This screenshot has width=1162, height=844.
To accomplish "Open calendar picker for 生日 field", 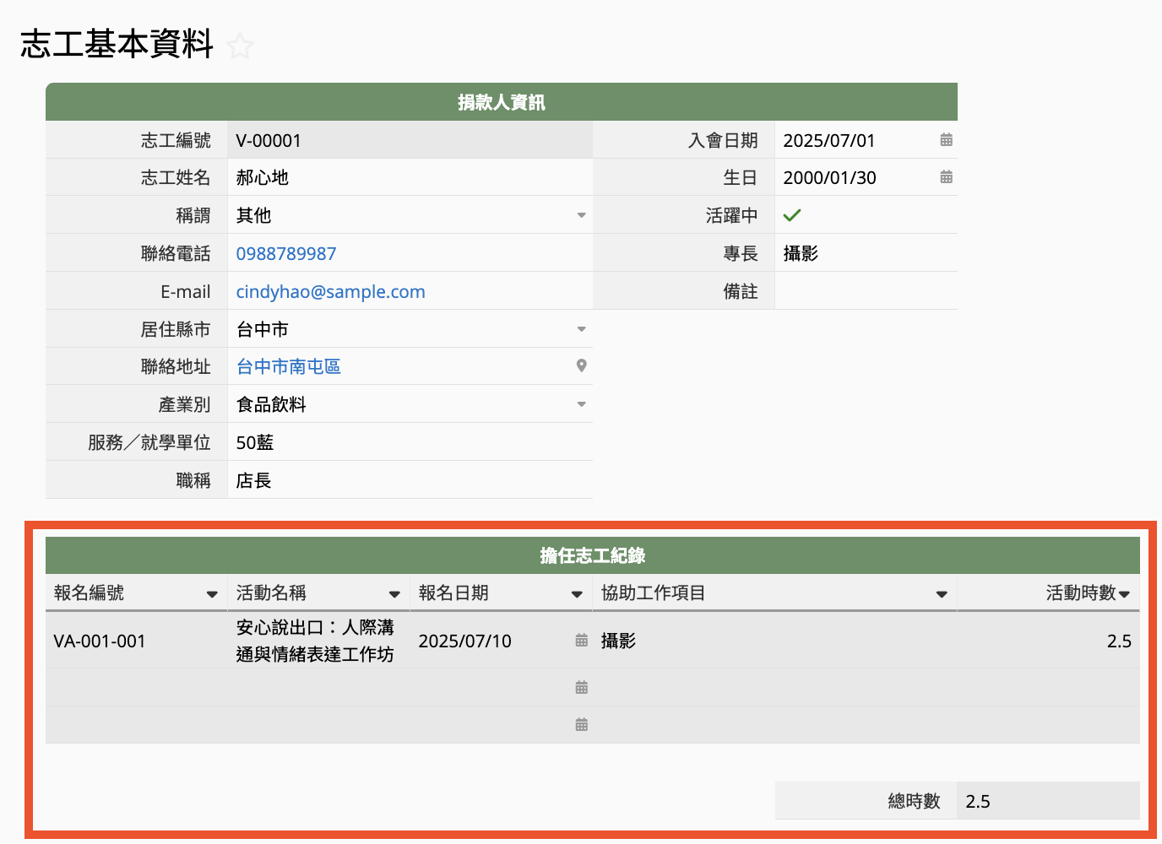I will pos(946,177).
